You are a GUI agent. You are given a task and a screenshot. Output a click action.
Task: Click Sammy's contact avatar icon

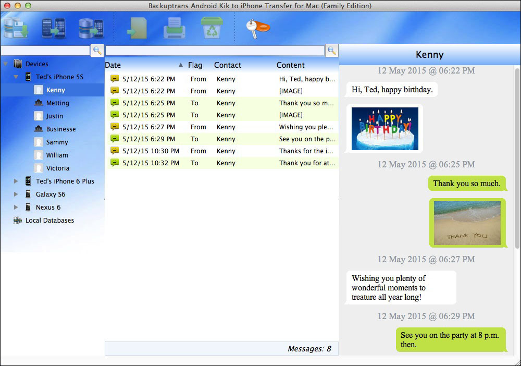pyautogui.click(x=39, y=142)
